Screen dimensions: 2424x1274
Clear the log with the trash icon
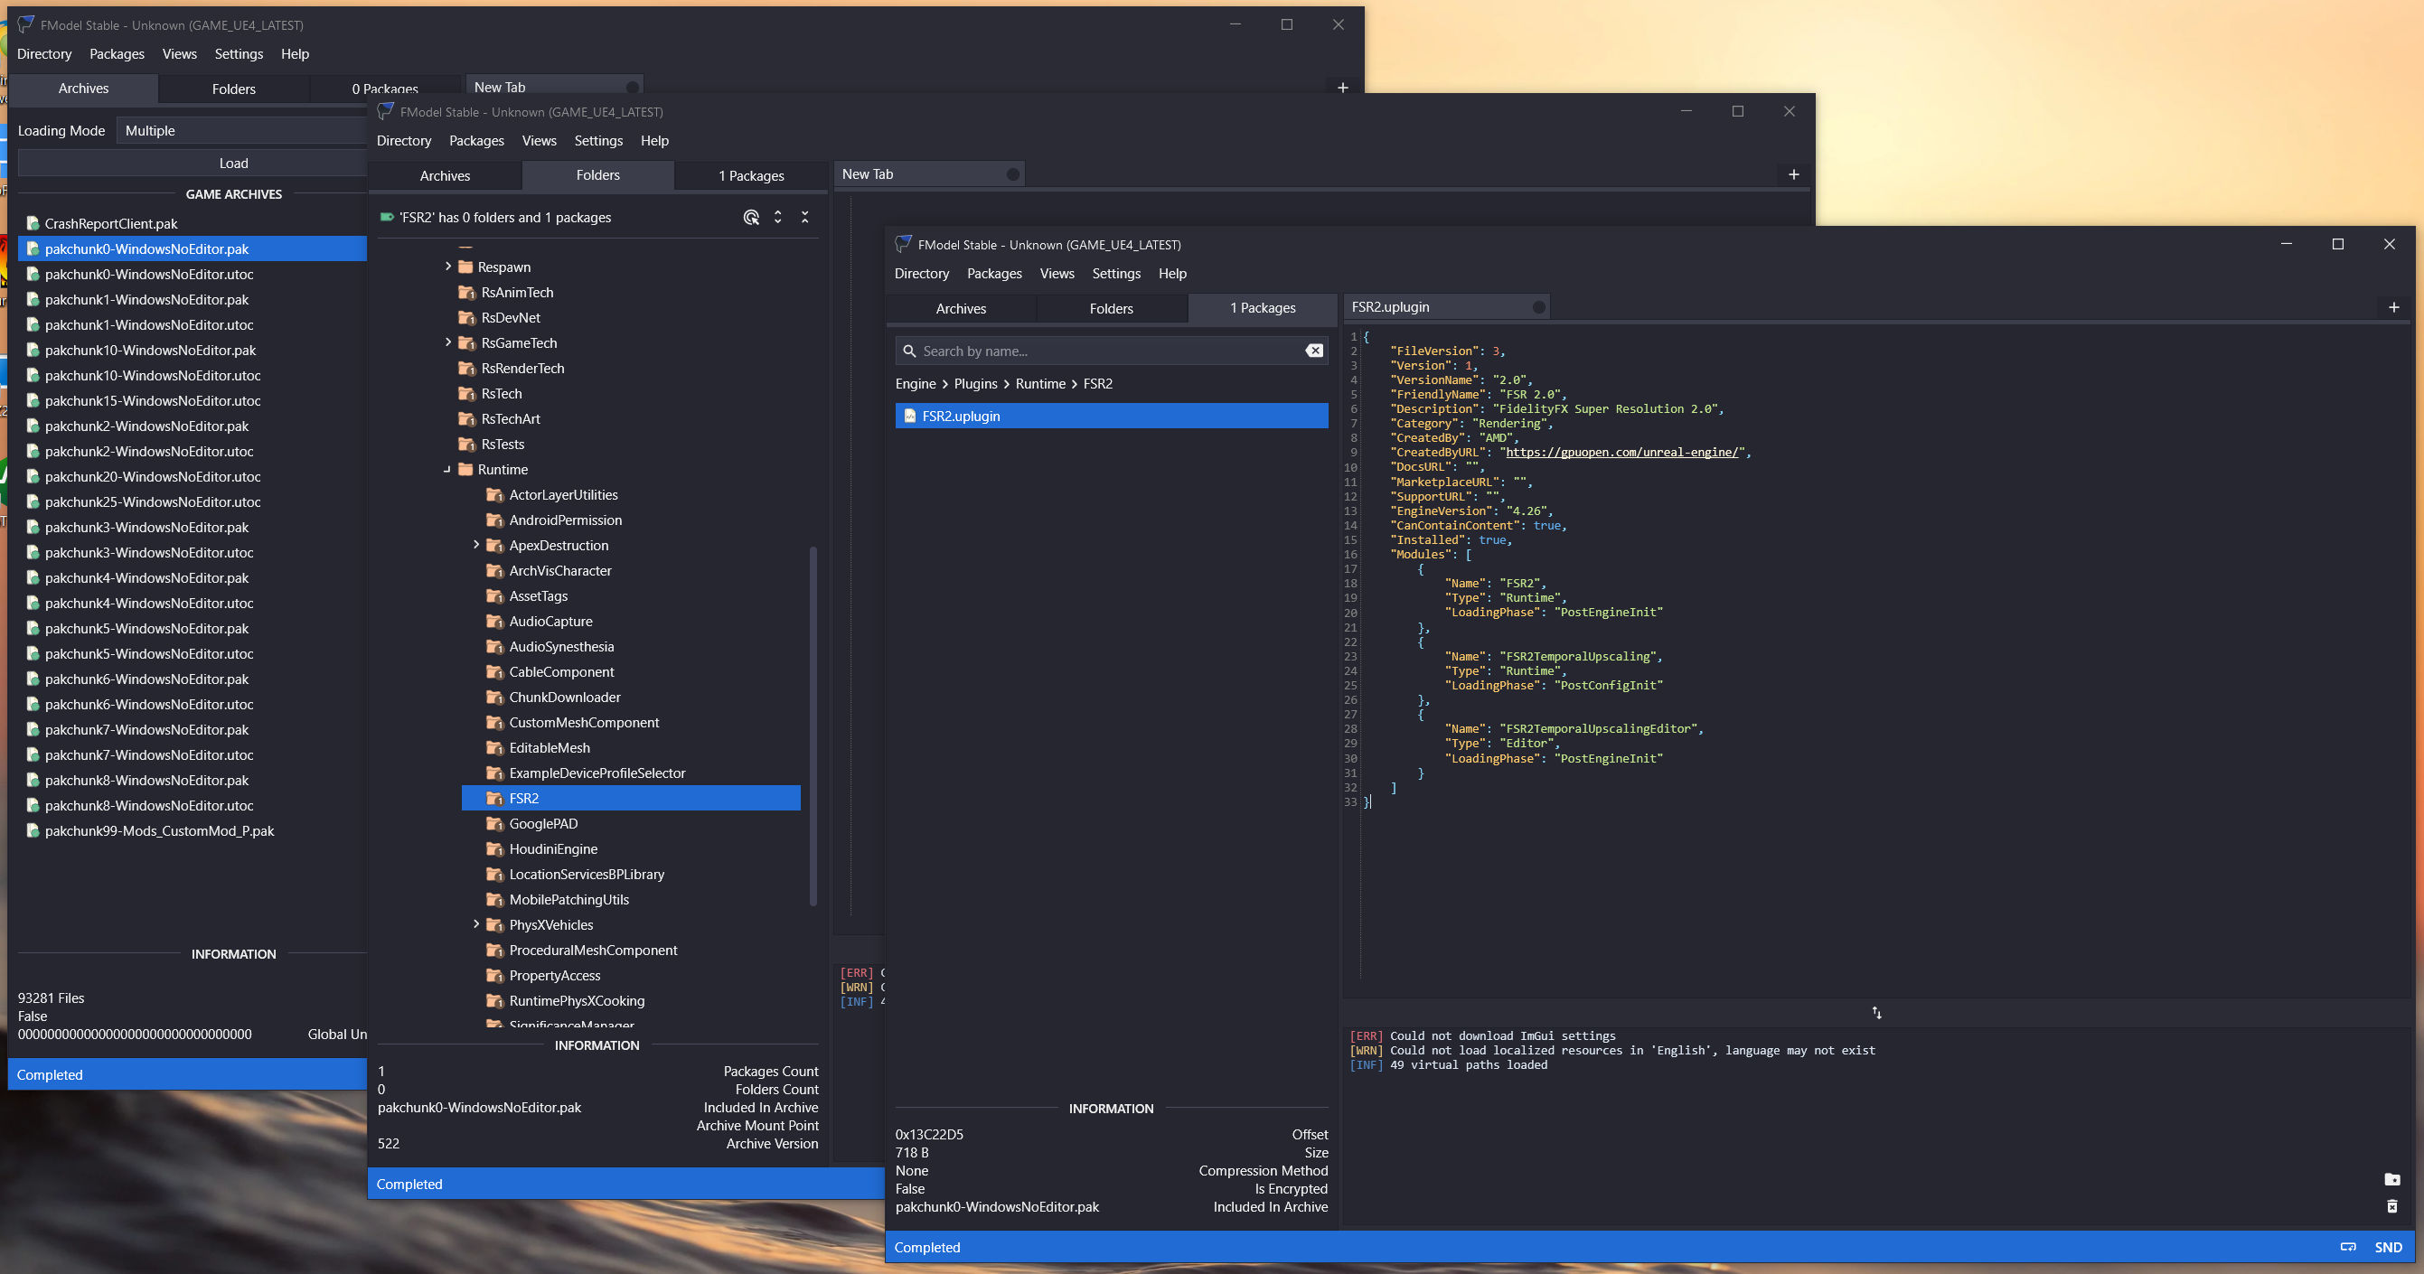2392,1207
